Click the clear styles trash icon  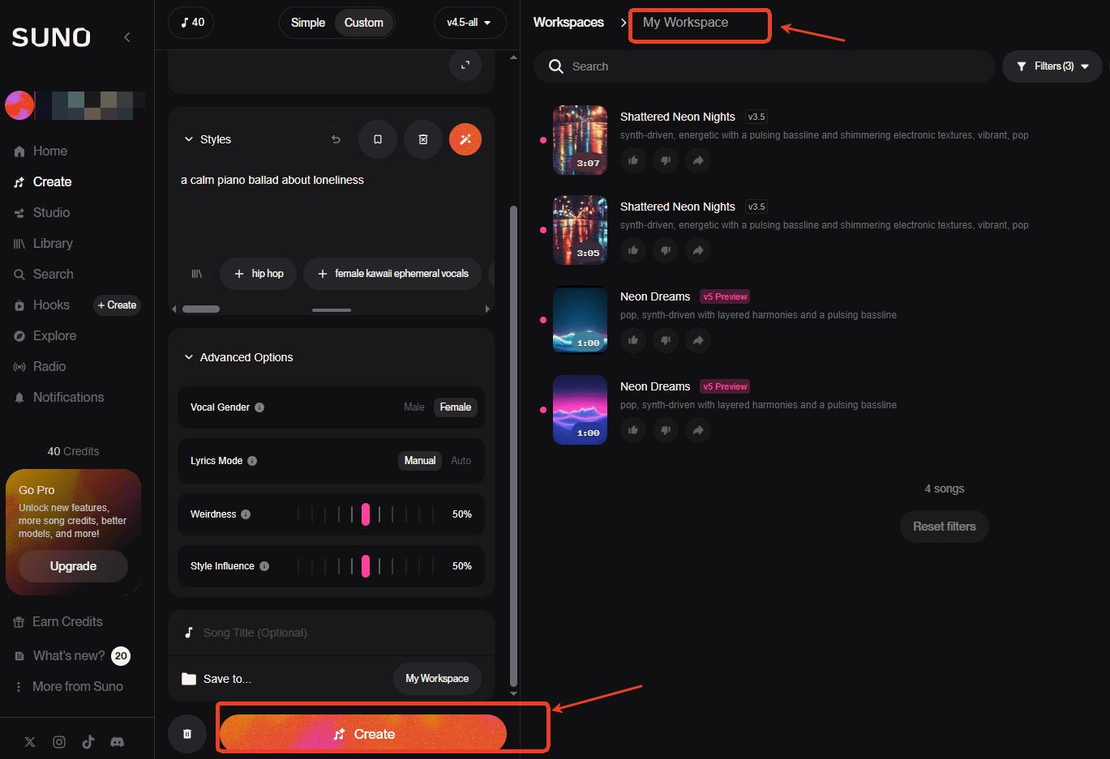[x=422, y=139]
